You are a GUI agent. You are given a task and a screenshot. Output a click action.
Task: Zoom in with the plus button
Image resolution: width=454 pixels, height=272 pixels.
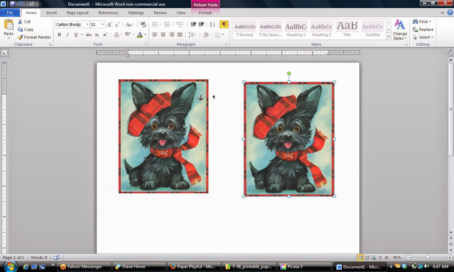(x=450, y=257)
